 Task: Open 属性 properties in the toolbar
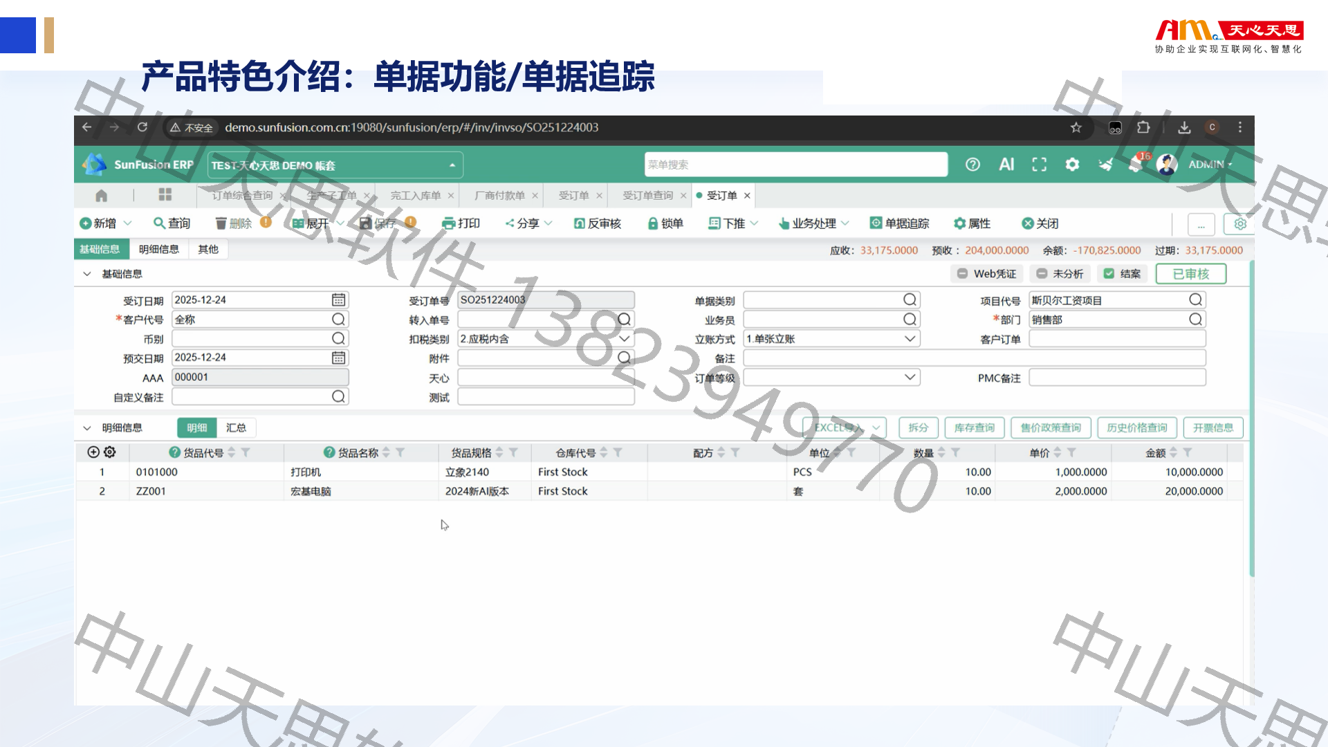tap(972, 223)
